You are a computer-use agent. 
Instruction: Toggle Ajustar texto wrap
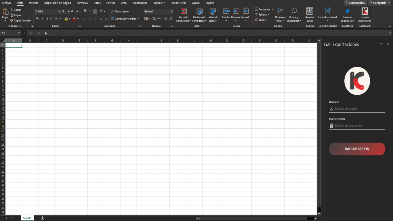point(120,12)
